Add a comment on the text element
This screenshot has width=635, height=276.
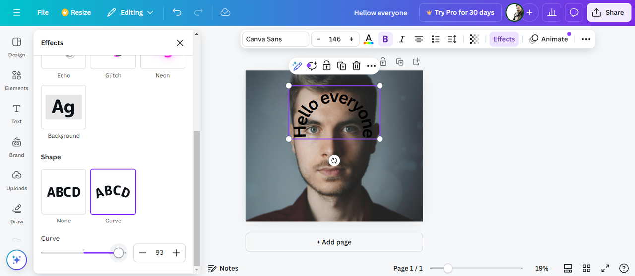(x=312, y=66)
